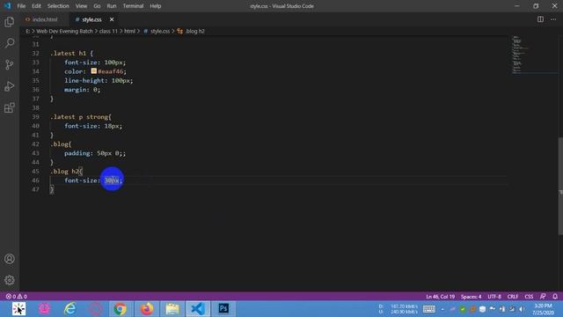Click on '.latest h1 {' selector line
This screenshot has height=317, width=563.
[71, 53]
